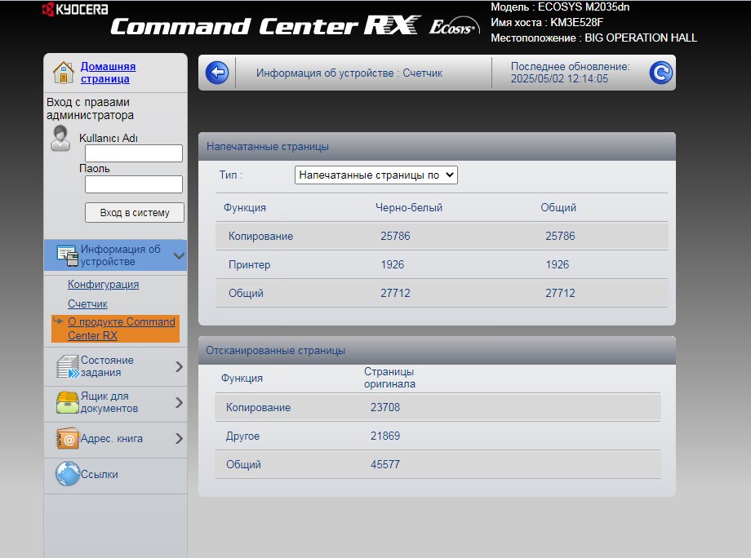The width and height of the screenshot is (751, 558).
Task: Click the Копирование value 25786 under Черно-белый
Action: click(395, 236)
